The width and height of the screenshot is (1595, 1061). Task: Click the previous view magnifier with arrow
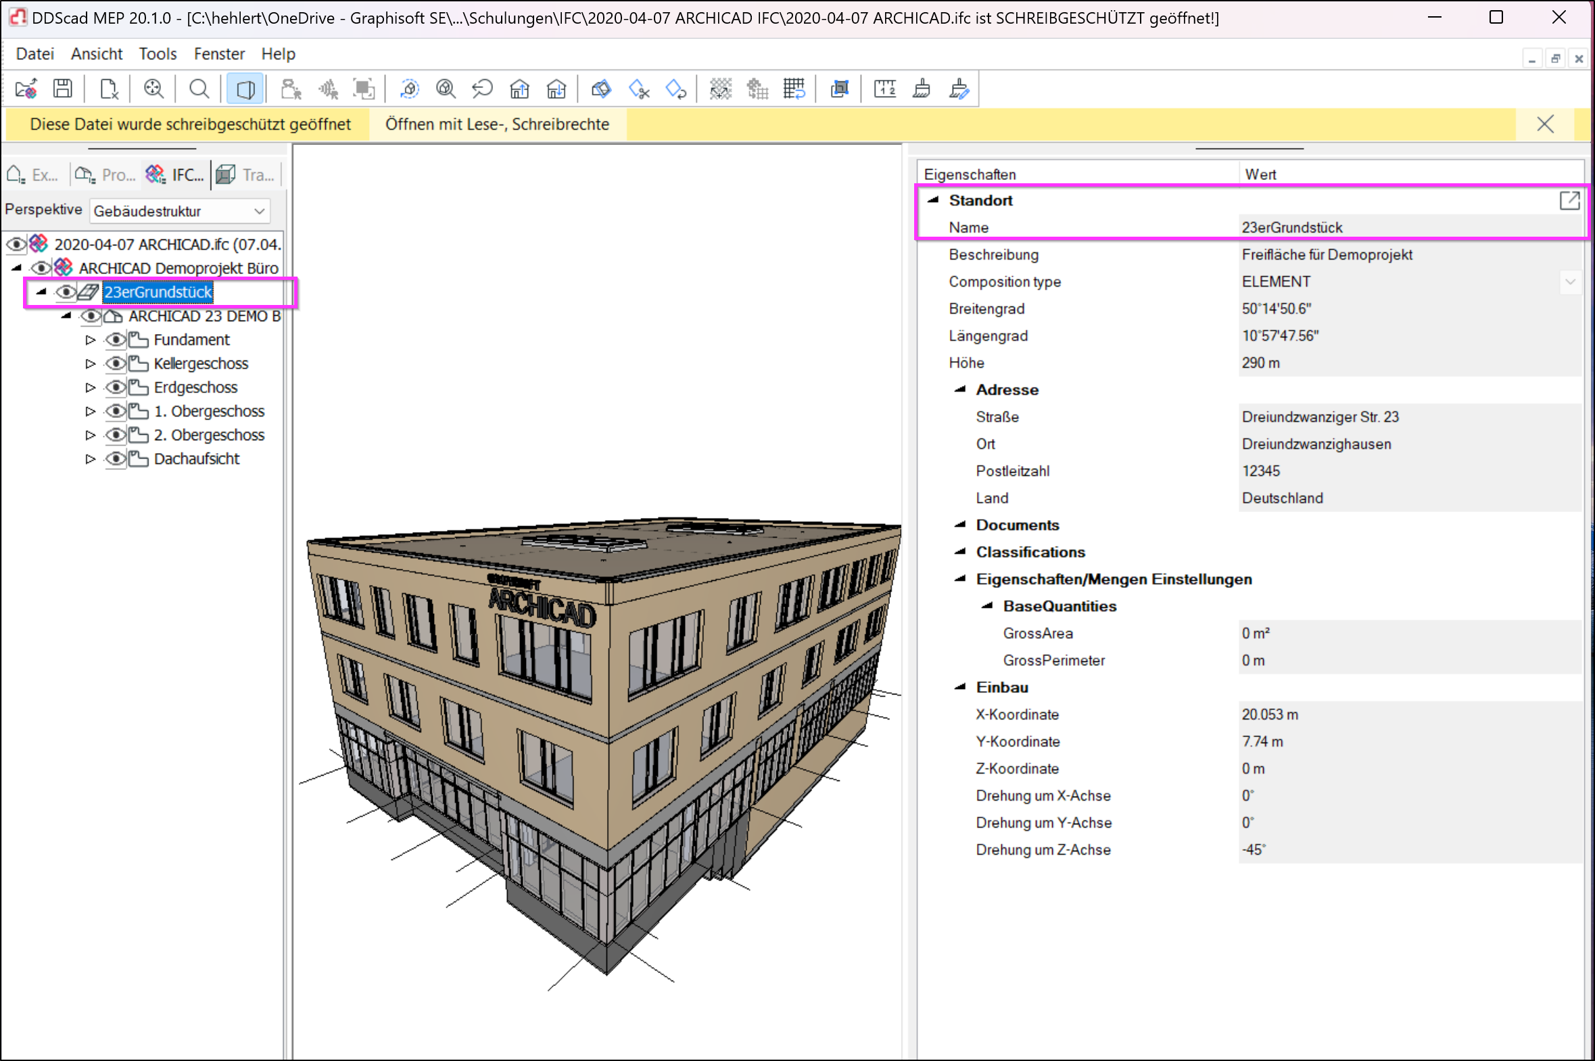click(482, 89)
